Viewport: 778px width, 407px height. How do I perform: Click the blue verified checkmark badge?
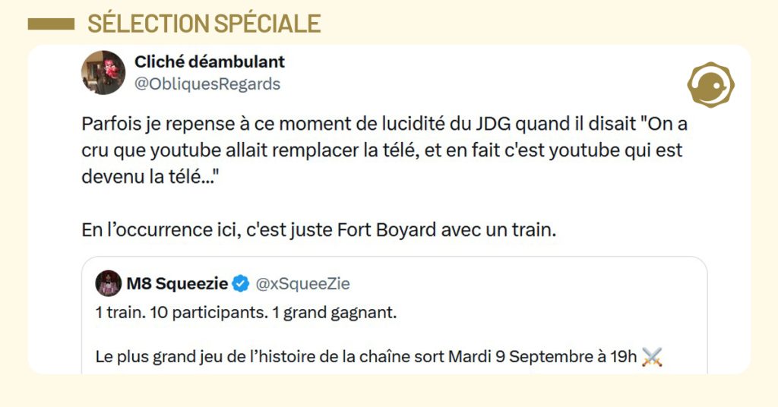241,284
